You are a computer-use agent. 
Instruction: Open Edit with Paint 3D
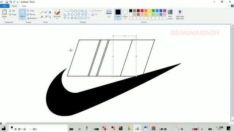tap(180, 14)
